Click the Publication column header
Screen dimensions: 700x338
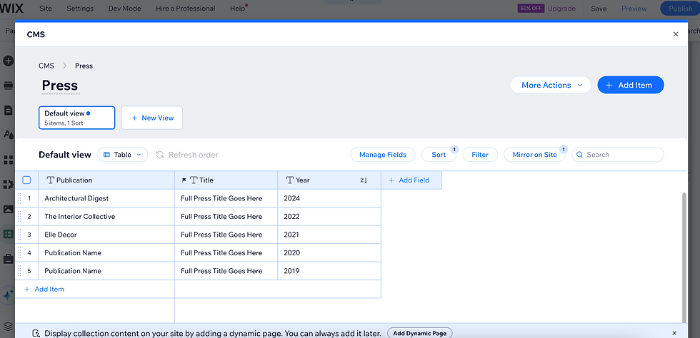(x=106, y=180)
